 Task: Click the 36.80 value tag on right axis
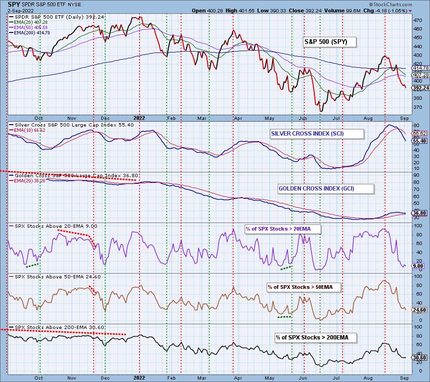click(x=420, y=213)
